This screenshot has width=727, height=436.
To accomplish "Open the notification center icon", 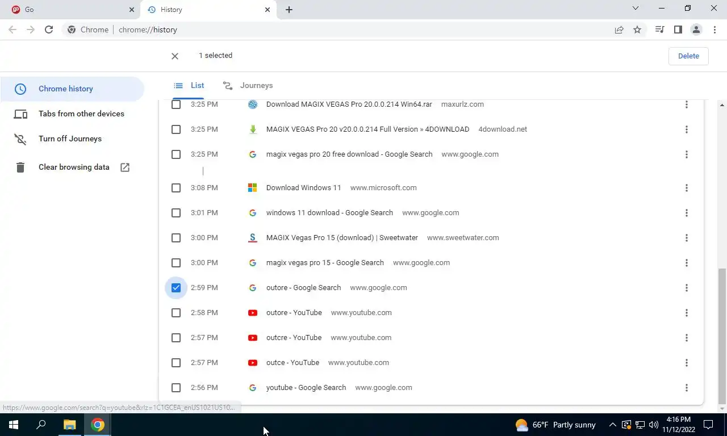I will [x=708, y=425].
